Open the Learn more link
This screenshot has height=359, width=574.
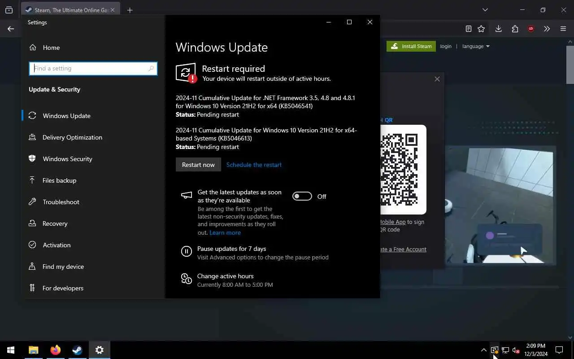pos(225,232)
